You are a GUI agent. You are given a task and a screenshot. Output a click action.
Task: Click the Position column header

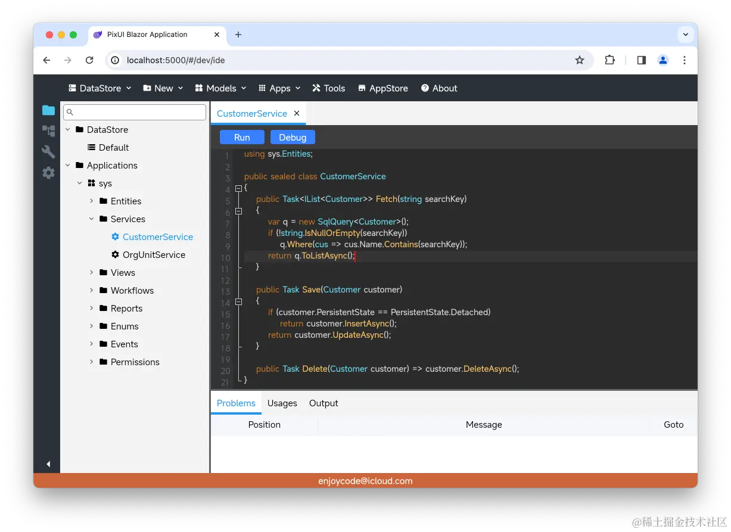click(x=265, y=425)
